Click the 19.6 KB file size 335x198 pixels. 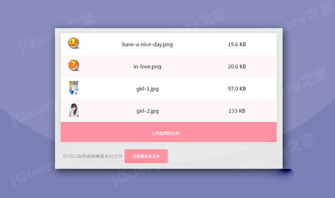(x=237, y=44)
